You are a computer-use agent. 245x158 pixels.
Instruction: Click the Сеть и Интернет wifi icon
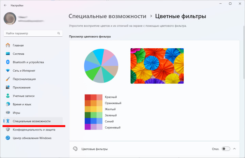point(8,71)
